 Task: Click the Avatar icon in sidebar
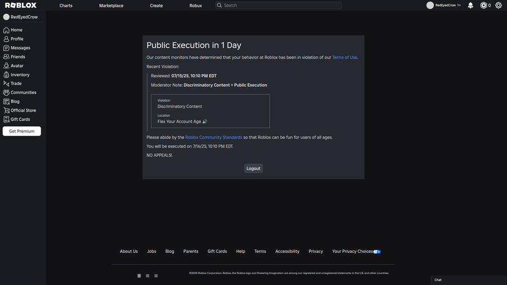point(6,65)
